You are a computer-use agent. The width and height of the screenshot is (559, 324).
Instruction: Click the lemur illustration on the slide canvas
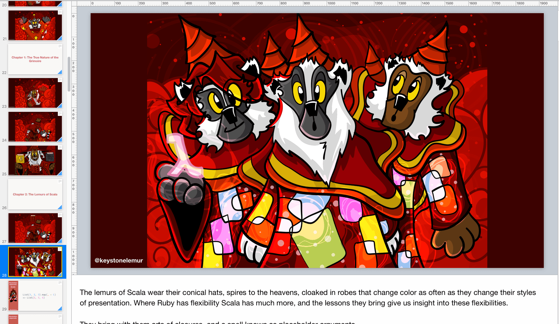point(317,141)
